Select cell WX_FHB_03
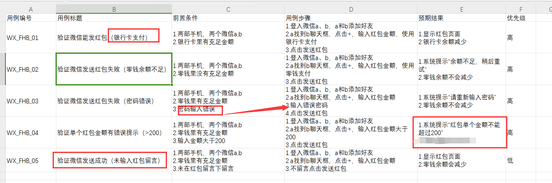Screen dimensions: 552x183 pos(31,101)
